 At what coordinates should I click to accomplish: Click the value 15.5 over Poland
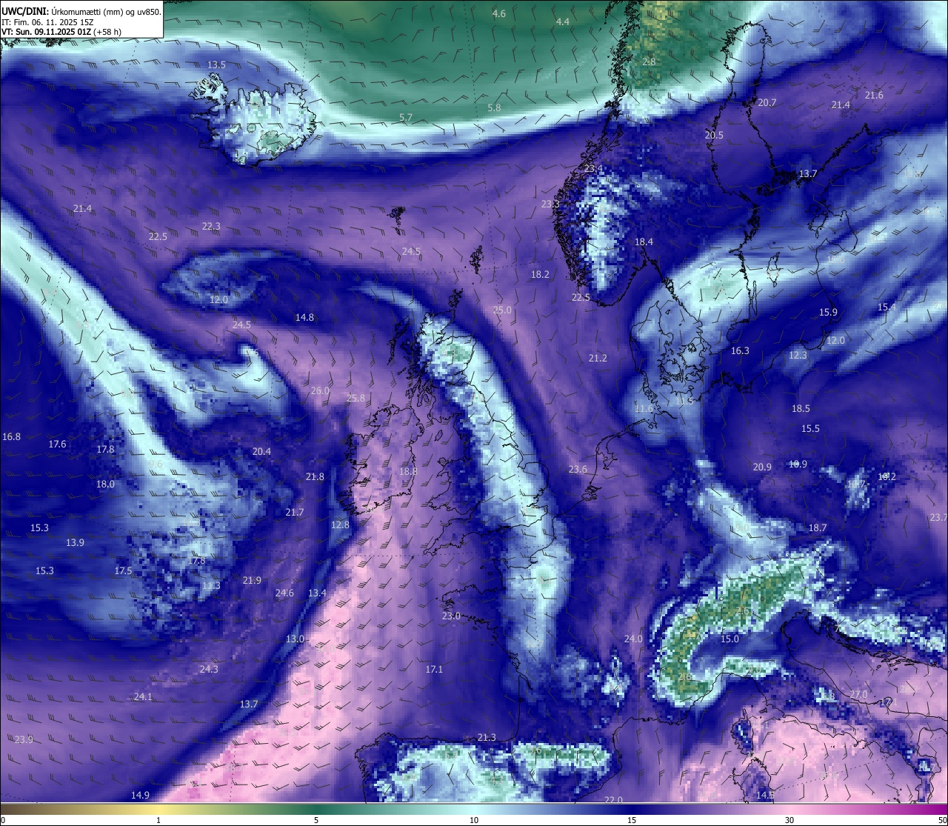click(x=810, y=429)
